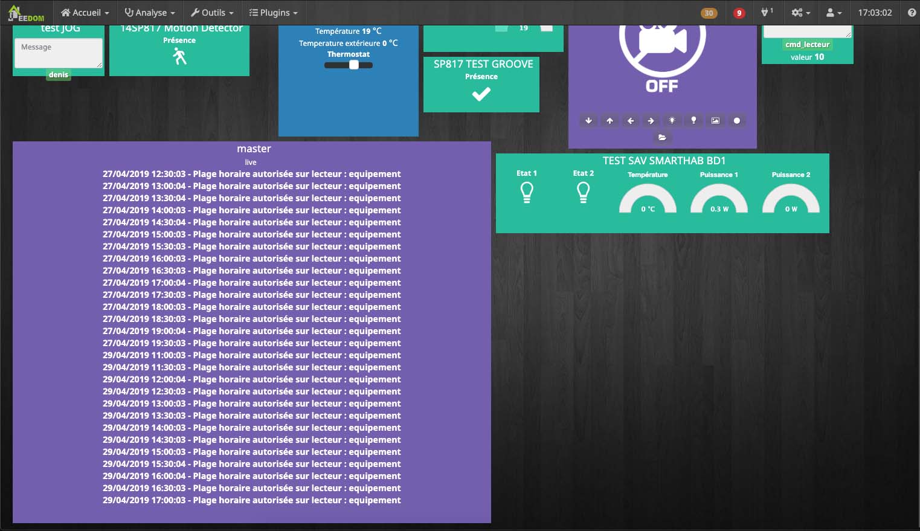The width and height of the screenshot is (920, 531).
Task: Turn off camera light (plain bulb)
Action: 693,121
